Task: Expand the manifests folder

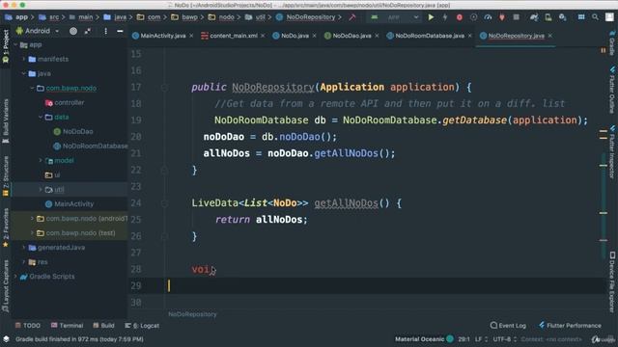Action: (23, 59)
